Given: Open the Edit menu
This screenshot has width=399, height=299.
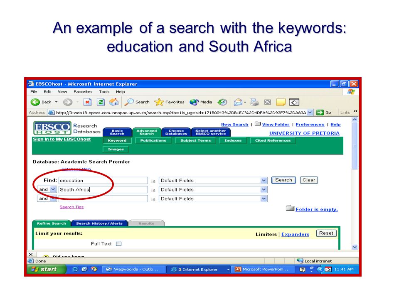Looking at the screenshot, I should pos(47,92).
